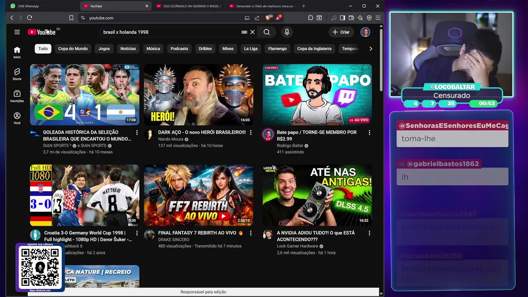Image resolution: width=528 pixels, height=297 pixels.
Task: Select the La Liga filter chip
Action: click(x=251, y=49)
